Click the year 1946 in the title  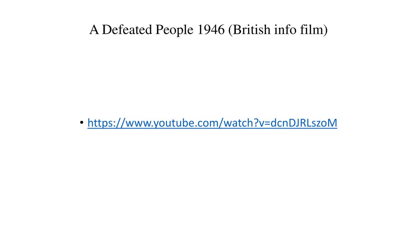click(x=211, y=29)
